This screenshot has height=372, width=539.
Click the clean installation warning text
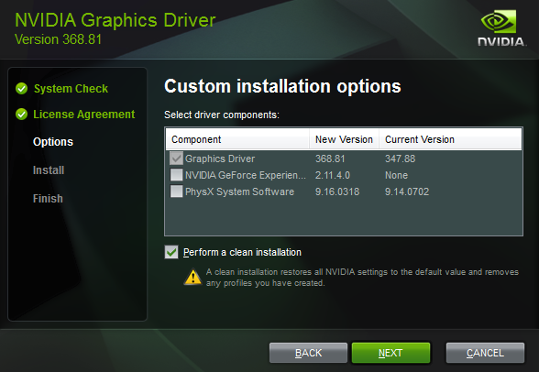click(362, 278)
